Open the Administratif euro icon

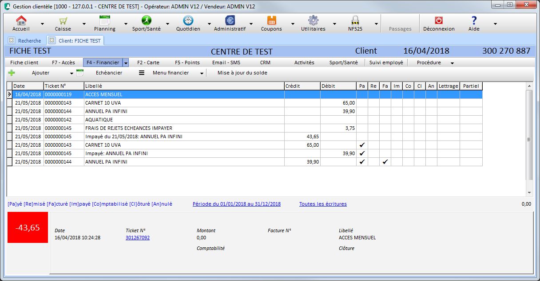point(230,20)
